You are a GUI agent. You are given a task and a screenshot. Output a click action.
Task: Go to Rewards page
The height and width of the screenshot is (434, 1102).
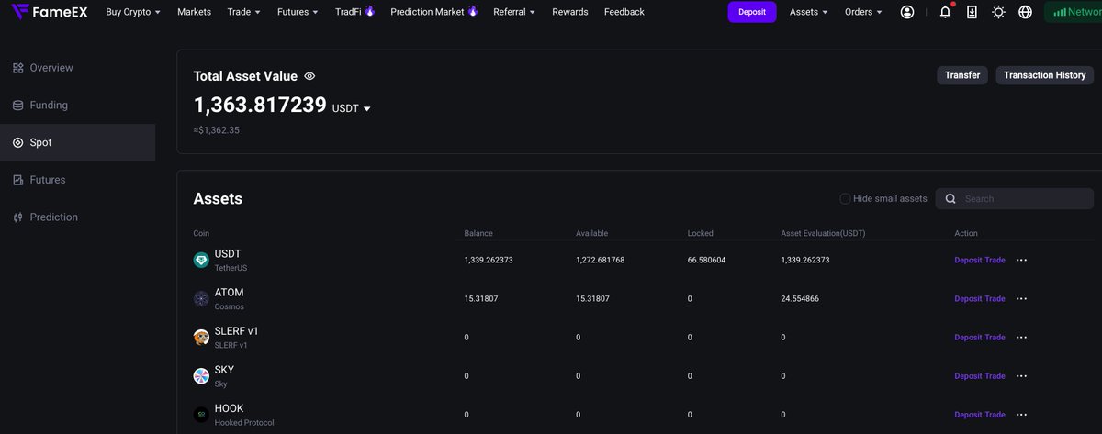pos(569,12)
